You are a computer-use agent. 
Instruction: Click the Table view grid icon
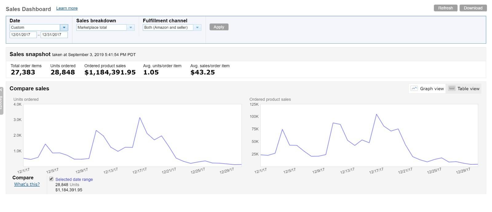[x=452, y=88]
